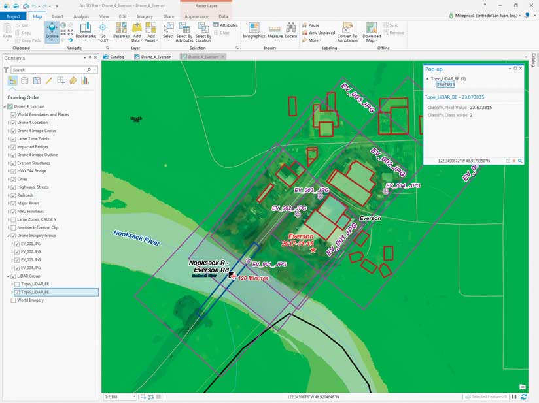Open the Bookmarks menu

pos(85,31)
